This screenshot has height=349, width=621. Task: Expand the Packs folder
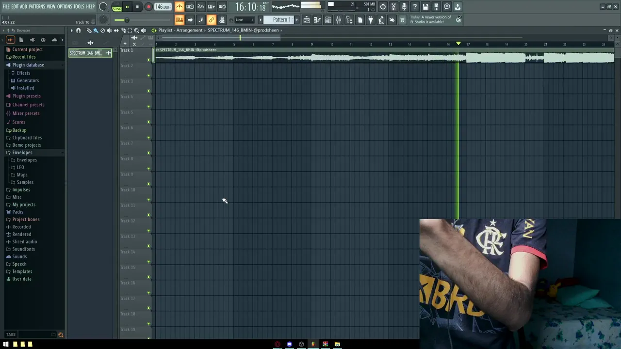(x=17, y=212)
